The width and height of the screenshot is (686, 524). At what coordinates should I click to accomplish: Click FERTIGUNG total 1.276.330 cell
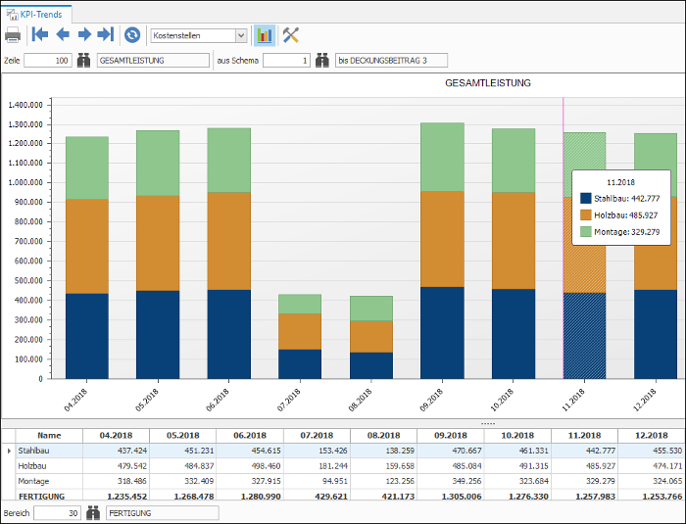[x=517, y=496]
